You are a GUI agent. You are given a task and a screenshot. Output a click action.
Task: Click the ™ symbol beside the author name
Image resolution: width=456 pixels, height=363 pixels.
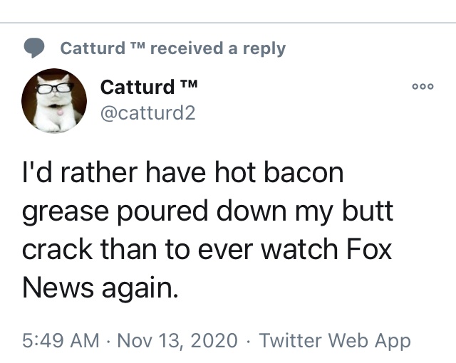click(x=187, y=86)
